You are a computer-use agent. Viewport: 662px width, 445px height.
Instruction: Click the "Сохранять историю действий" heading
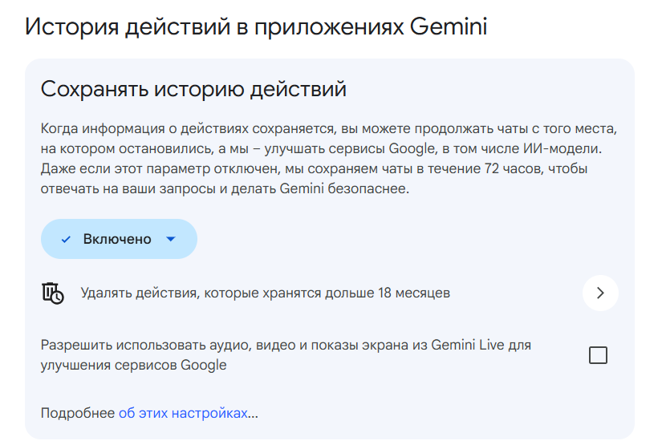193,89
